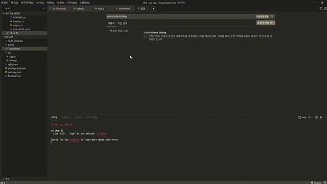
Task: Open settings JSON icon in editor toolbar
Action: click(321, 9)
